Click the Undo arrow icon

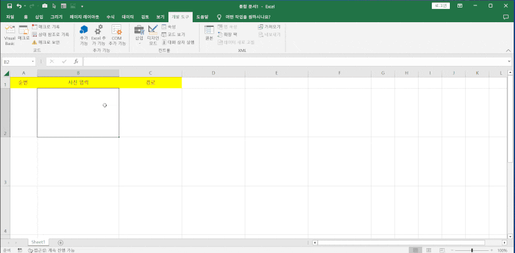point(19,6)
